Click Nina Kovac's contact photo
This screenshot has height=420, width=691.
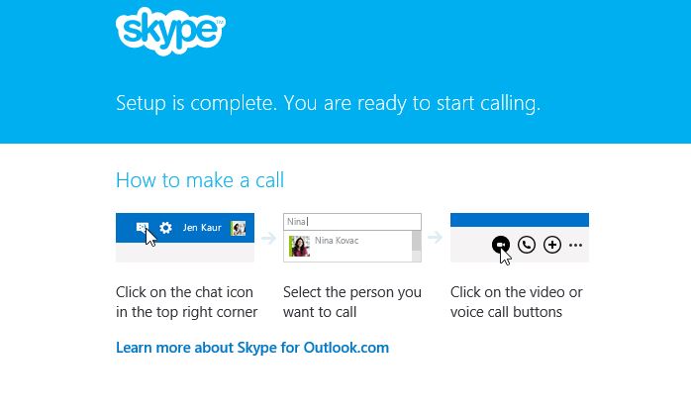click(299, 246)
